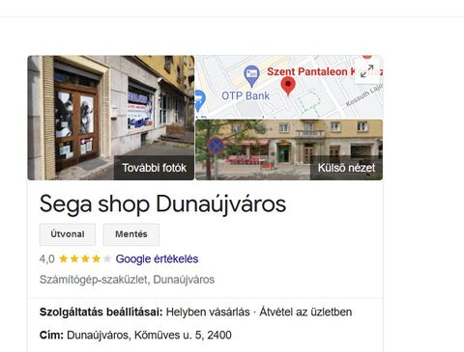Open the Google értékelés reviews link

click(x=157, y=258)
